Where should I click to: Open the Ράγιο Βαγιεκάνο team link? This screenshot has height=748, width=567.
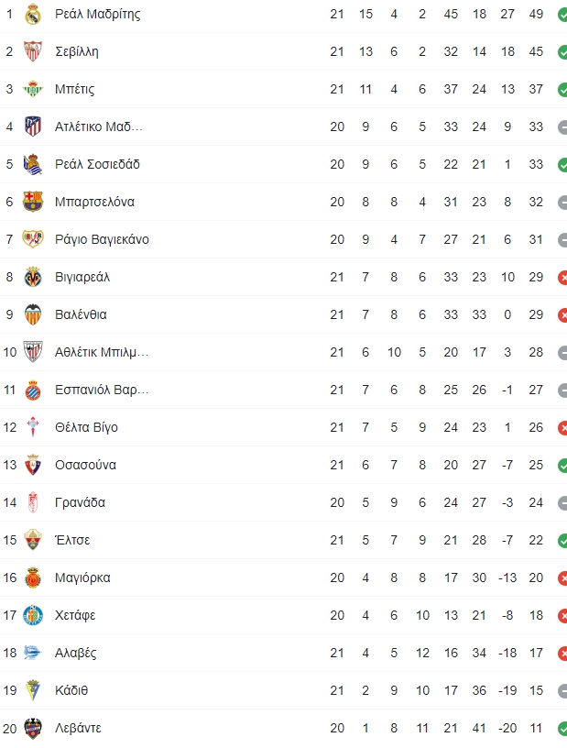[102, 239]
